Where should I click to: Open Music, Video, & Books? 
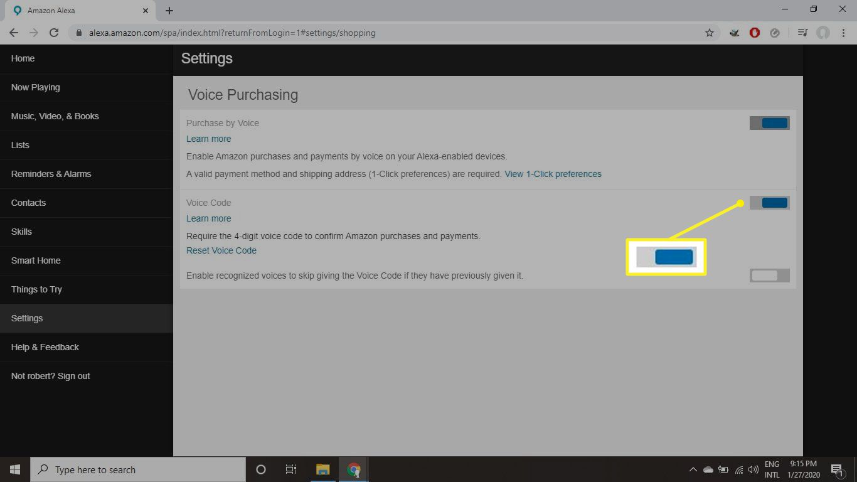click(86, 116)
